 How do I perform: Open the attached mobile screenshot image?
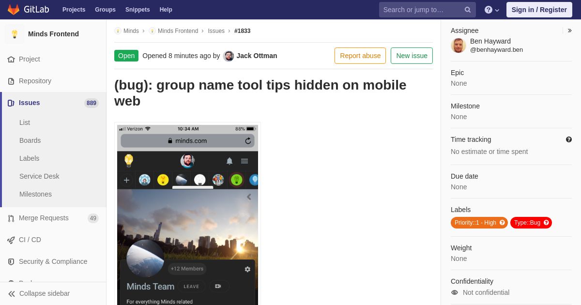(x=187, y=214)
